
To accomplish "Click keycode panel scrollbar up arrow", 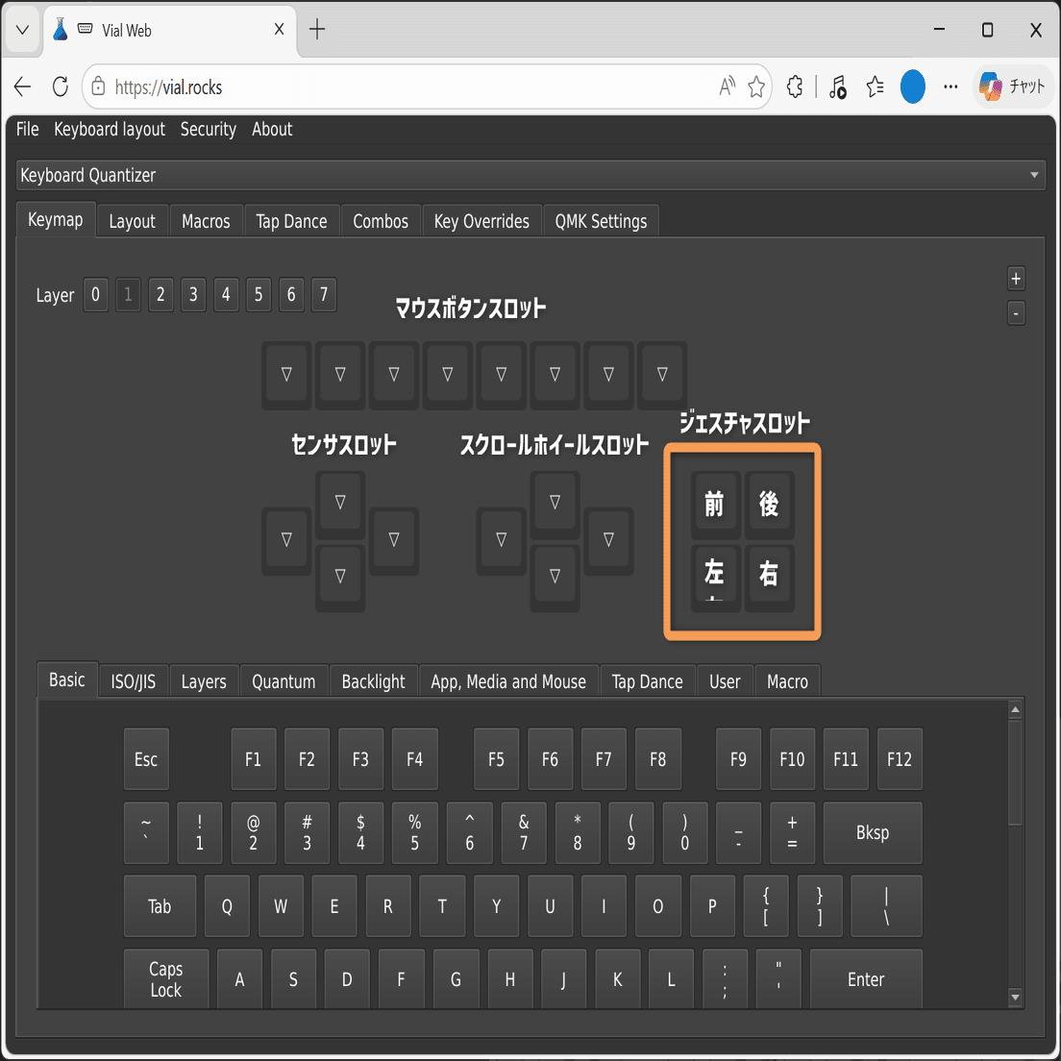I will click(1015, 710).
